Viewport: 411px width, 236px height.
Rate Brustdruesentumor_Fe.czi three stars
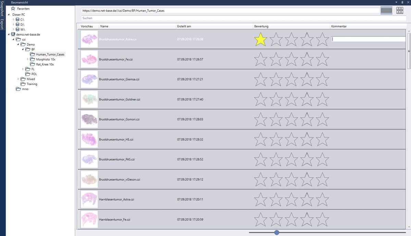click(291, 59)
